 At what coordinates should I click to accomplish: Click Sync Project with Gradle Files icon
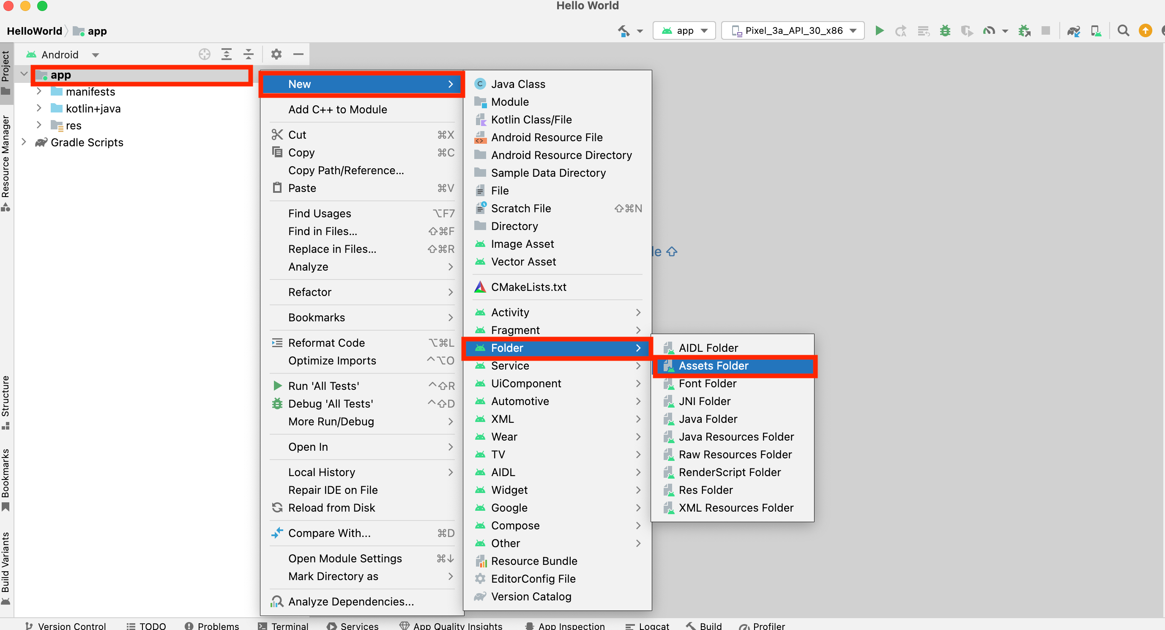point(1073,31)
